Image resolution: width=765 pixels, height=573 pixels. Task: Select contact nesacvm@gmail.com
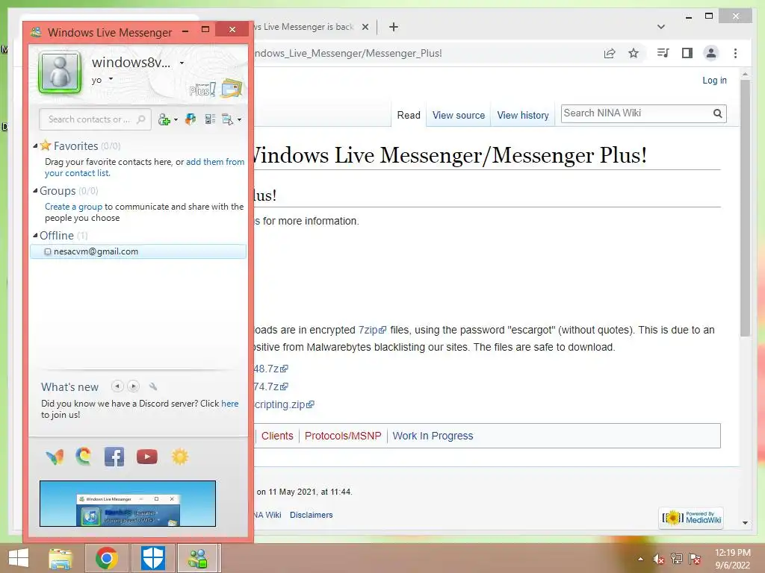tap(138, 251)
